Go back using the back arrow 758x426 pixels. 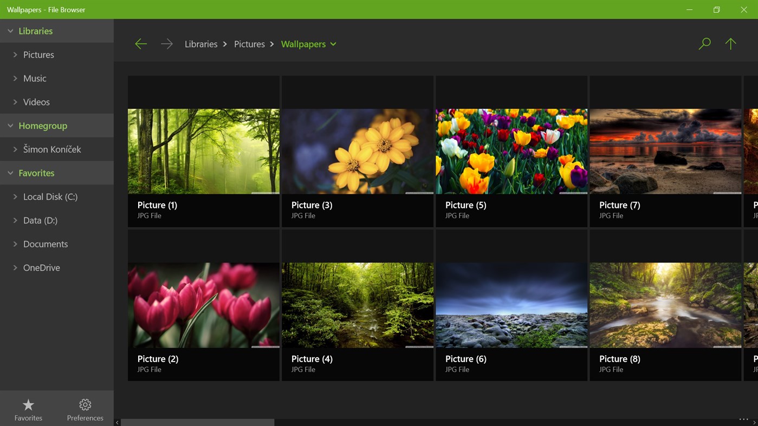tap(141, 43)
